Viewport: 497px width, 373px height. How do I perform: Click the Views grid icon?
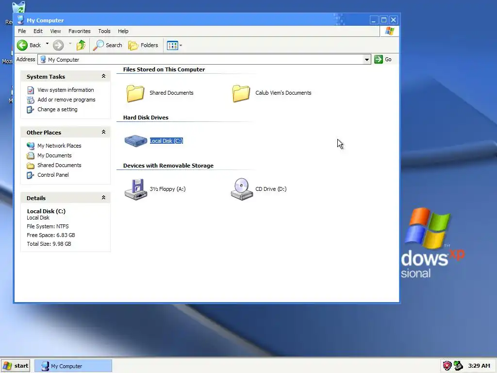pyautogui.click(x=172, y=45)
